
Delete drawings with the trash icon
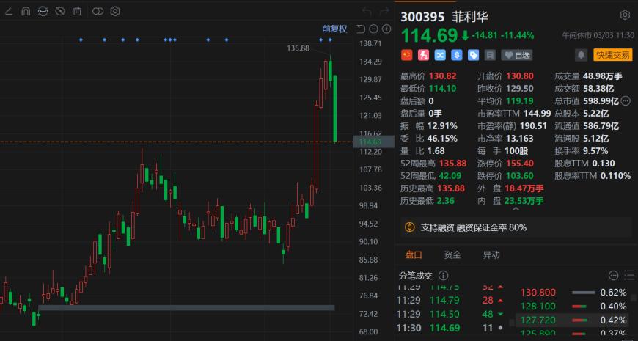tap(78, 11)
